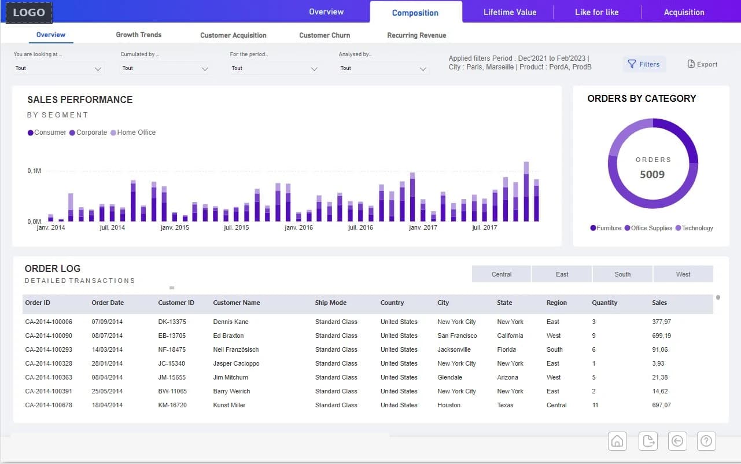
Task: Click the LOGO image placeholder
Action: pos(29,12)
